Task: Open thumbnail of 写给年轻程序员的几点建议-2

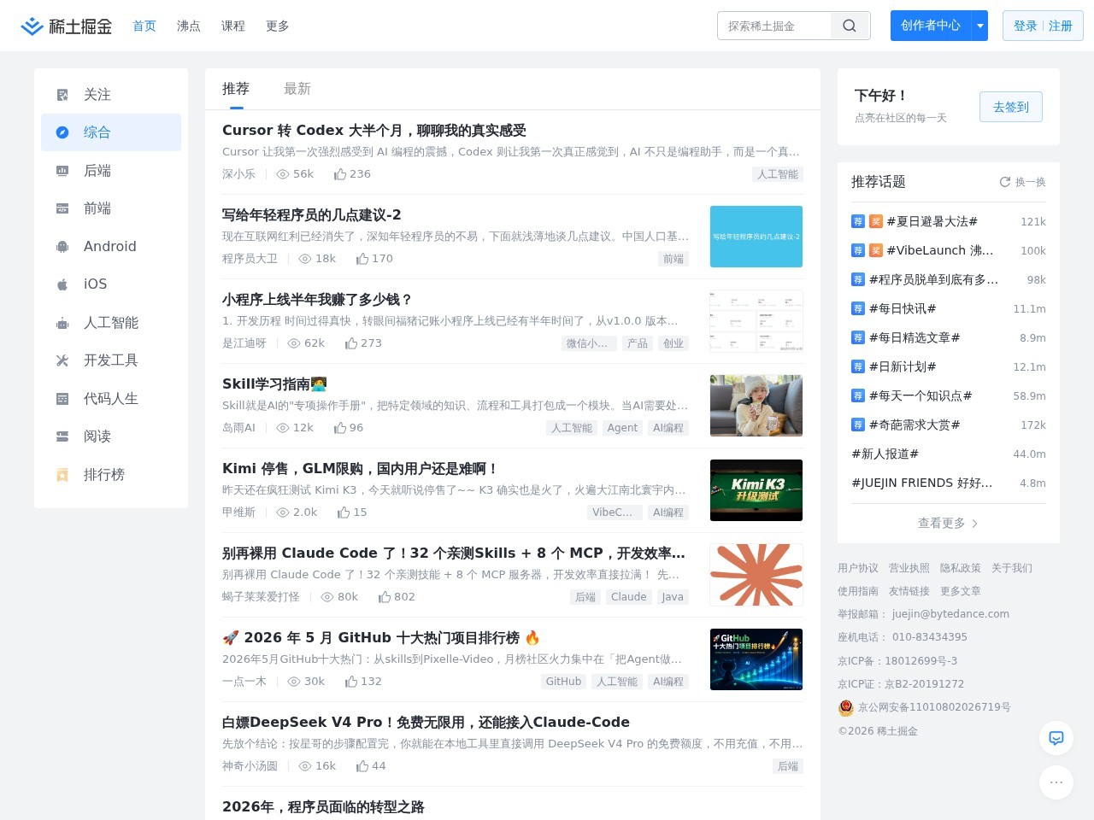Action: (x=756, y=237)
